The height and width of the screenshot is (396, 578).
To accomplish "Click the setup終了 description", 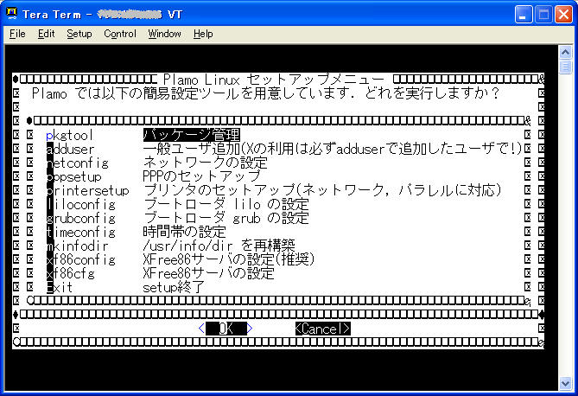I will (174, 288).
